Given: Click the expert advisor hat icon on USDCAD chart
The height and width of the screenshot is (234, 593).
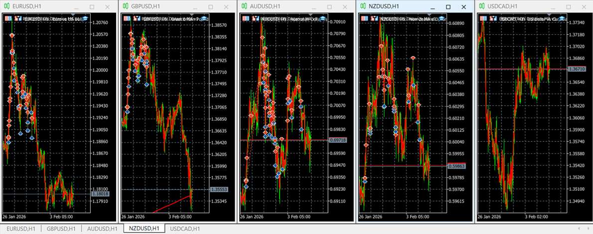Looking at the screenshot, I should tap(561, 18).
